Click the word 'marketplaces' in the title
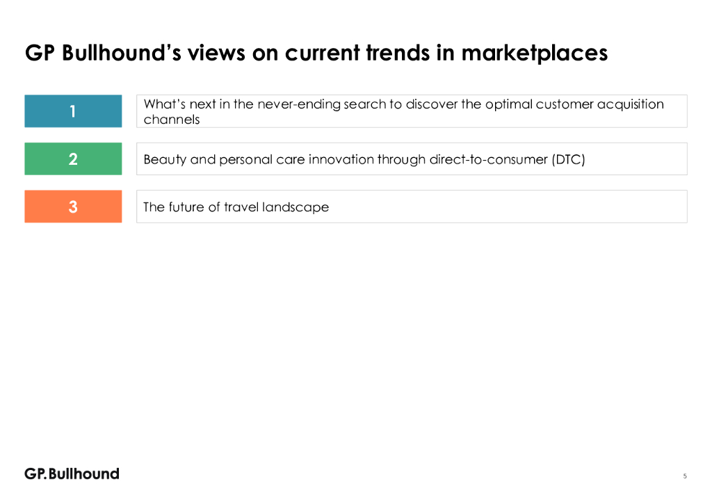 (534, 53)
